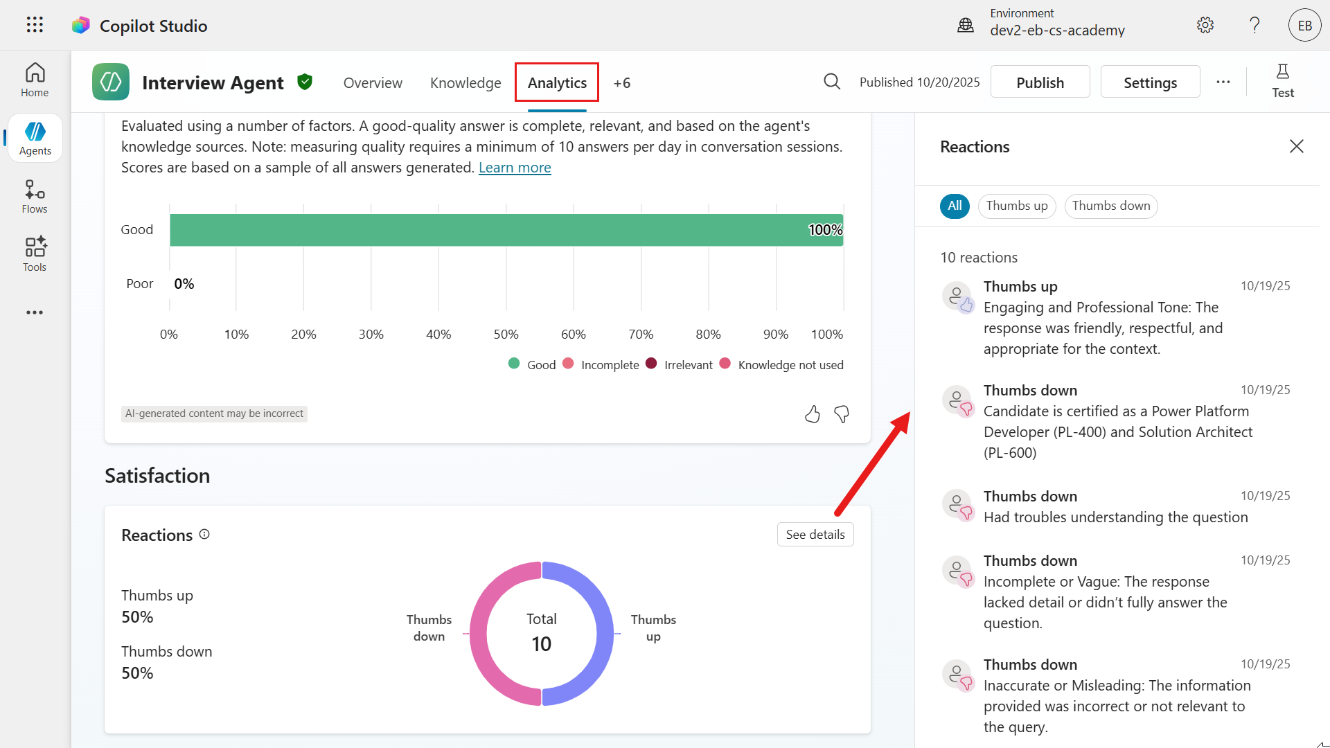Open the Agents panel in the sidebar
Screen dimensions: 1330x748
click(35, 137)
